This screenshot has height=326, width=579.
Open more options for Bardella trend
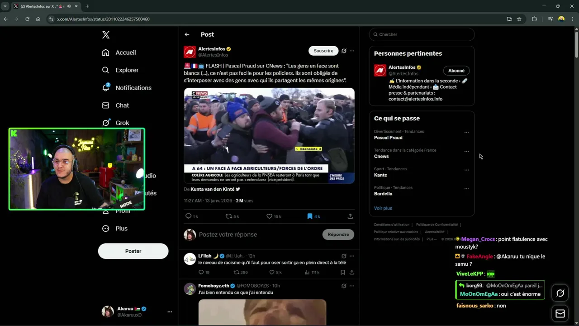pyautogui.click(x=467, y=189)
